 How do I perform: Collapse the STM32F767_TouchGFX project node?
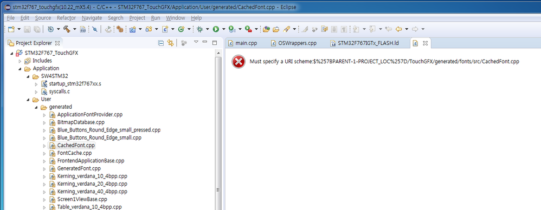pos(12,53)
